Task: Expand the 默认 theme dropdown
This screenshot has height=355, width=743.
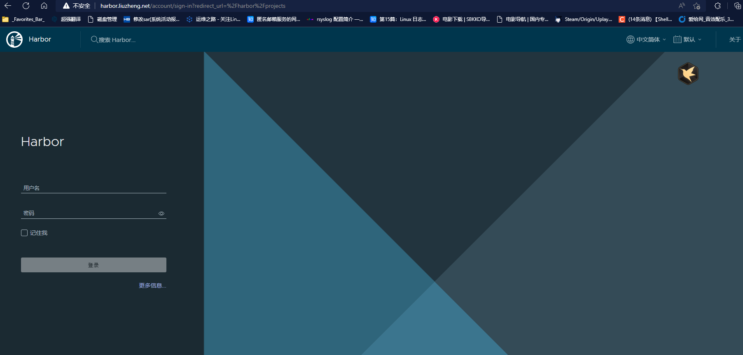Action: (x=687, y=39)
